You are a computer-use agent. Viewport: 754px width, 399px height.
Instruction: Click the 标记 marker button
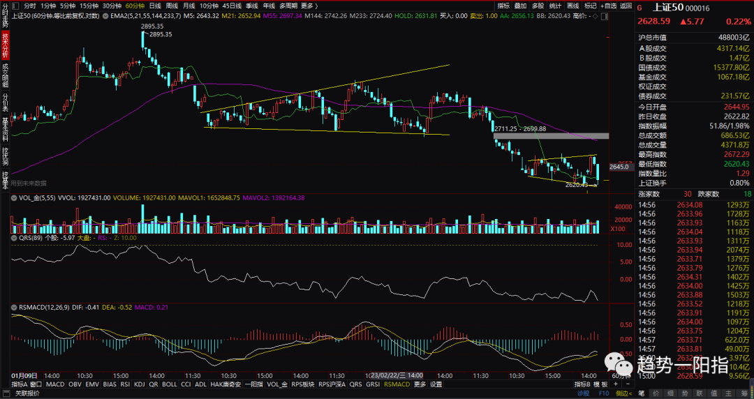coord(590,6)
